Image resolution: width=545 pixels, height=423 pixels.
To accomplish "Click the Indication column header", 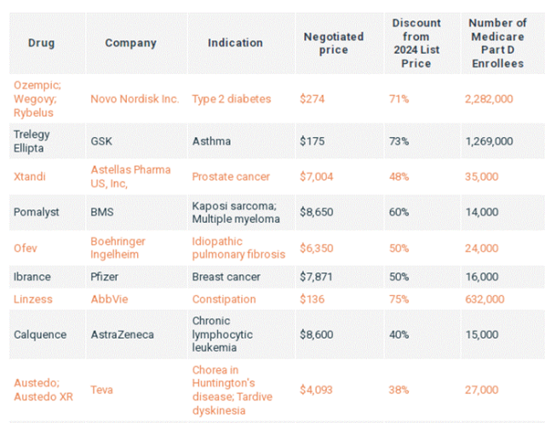I will (235, 43).
